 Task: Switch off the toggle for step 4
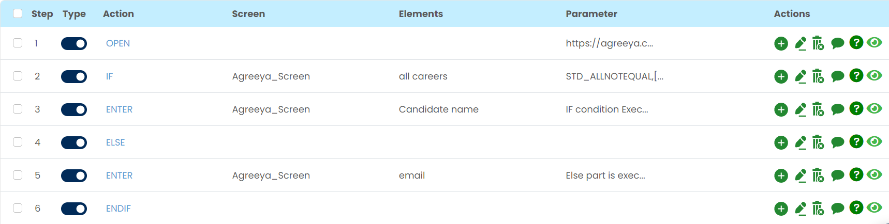74,142
